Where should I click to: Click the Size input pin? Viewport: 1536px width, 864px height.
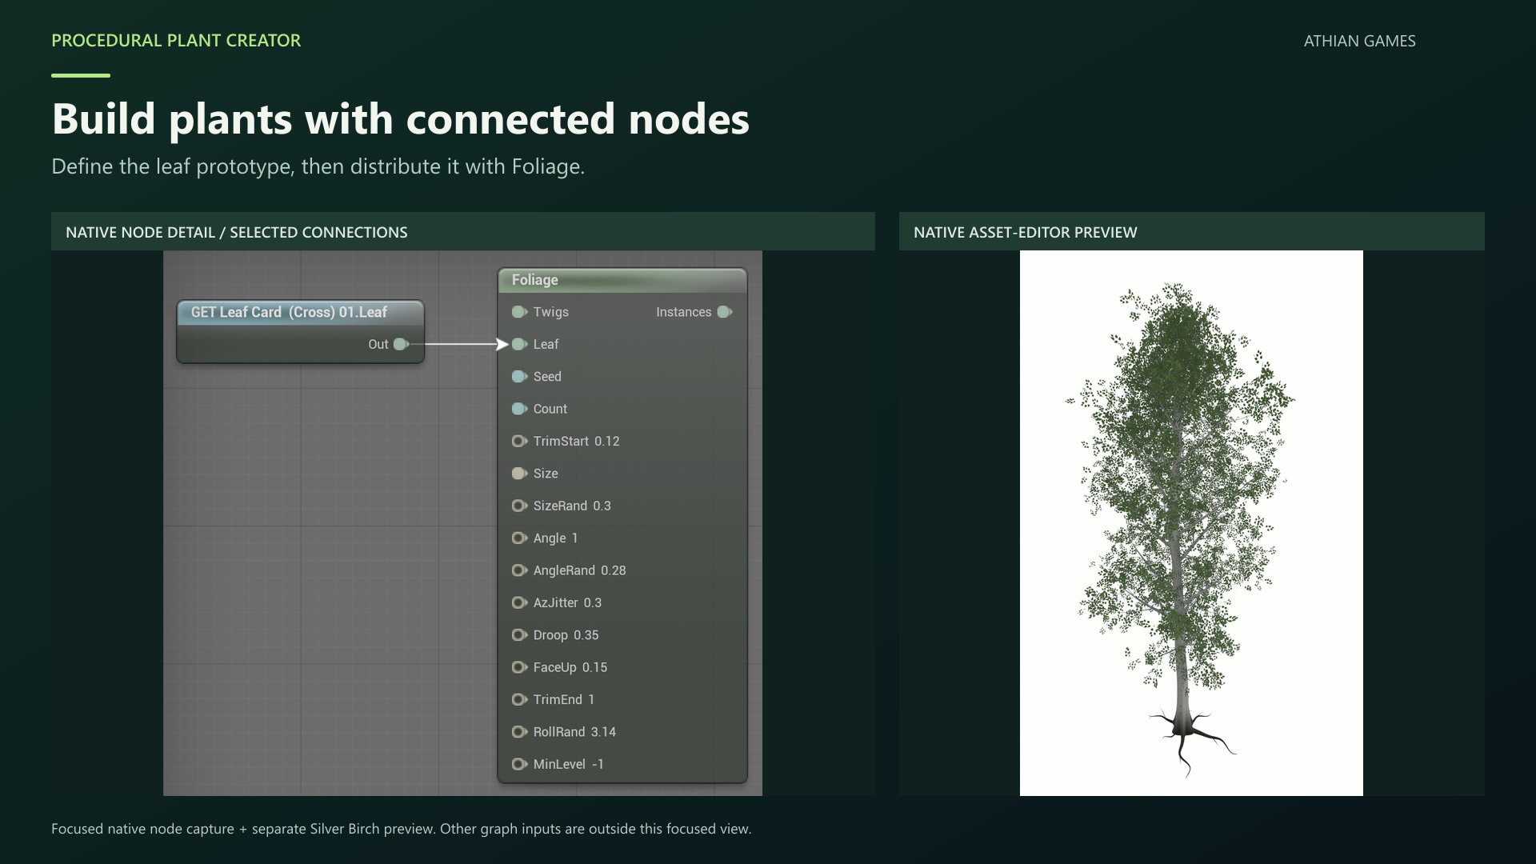coord(519,474)
